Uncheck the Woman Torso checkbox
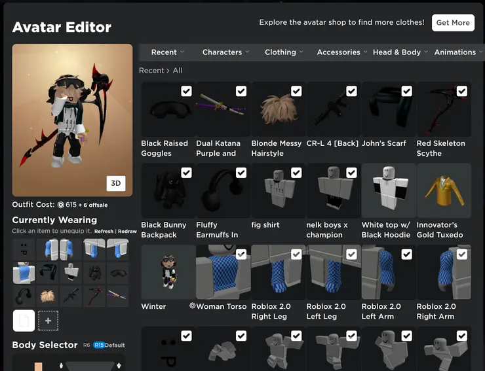Screen dimensions: 485x371 click(x=241, y=255)
